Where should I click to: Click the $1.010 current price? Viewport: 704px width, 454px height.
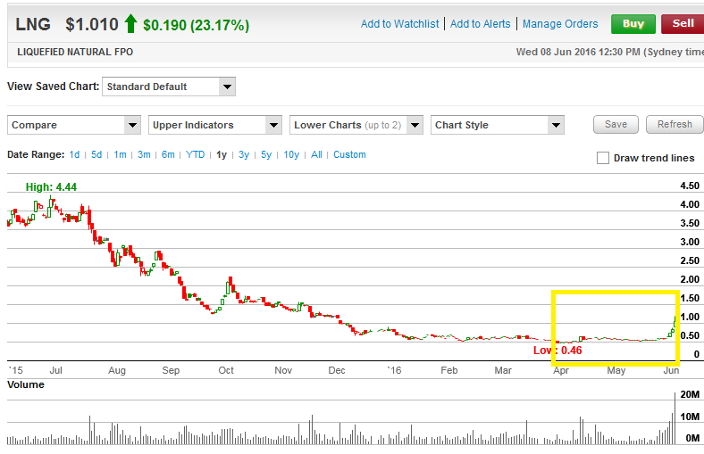point(92,24)
